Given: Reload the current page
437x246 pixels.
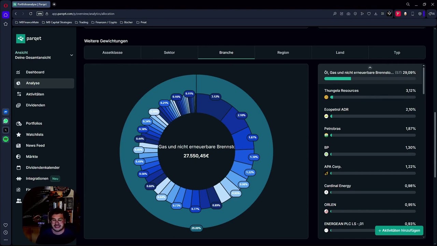Looking at the screenshot, I should pos(31,14).
